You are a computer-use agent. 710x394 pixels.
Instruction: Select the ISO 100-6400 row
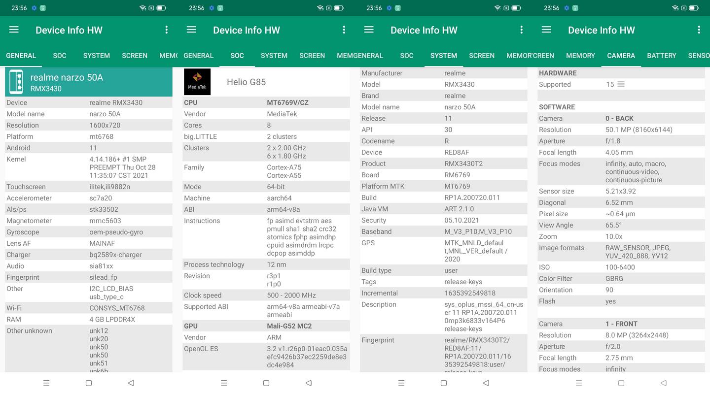621,267
